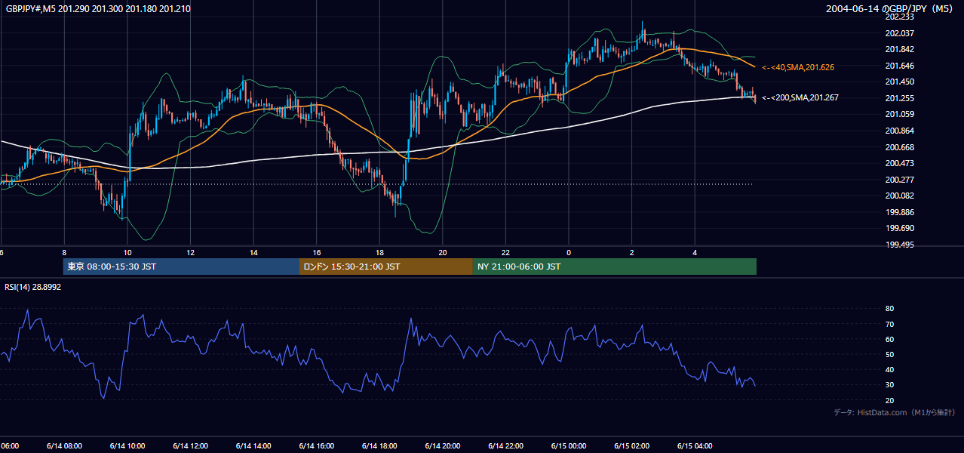Select the ロンドン 15:30-21:00 JST session bar
Screen dimensions: 964x453
(x=386, y=267)
